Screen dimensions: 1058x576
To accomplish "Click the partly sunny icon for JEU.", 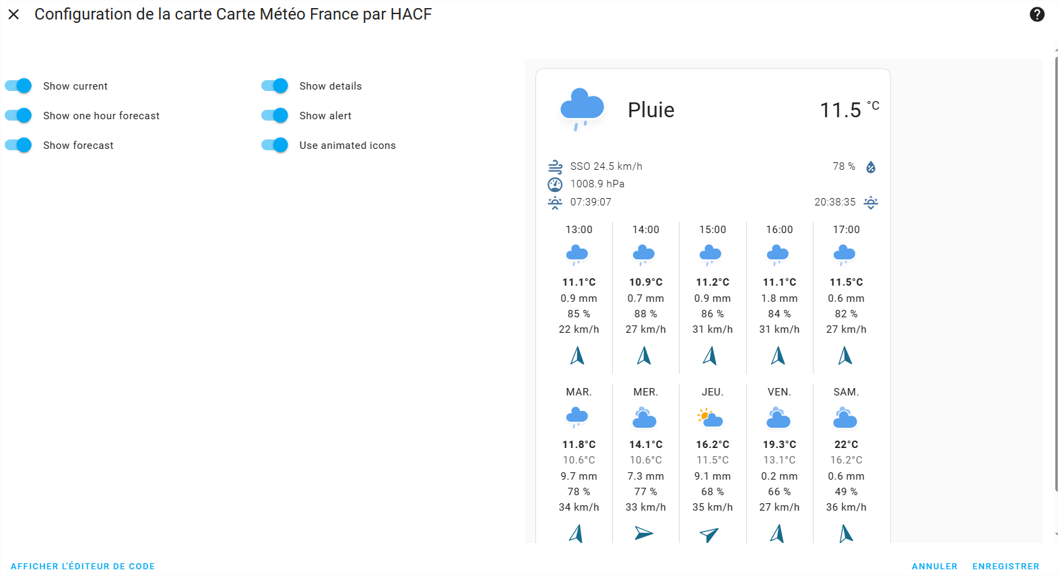I will 710,418.
